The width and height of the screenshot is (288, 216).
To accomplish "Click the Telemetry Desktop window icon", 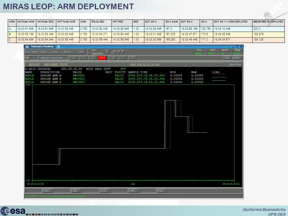I will click(x=27, y=46).
